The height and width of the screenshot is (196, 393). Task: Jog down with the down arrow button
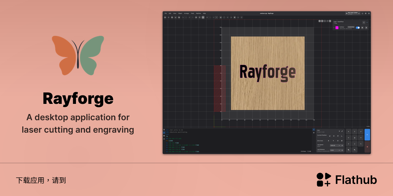pos(355,144)
